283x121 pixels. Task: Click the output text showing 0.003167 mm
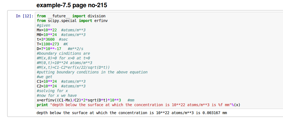tap(132, 113)
